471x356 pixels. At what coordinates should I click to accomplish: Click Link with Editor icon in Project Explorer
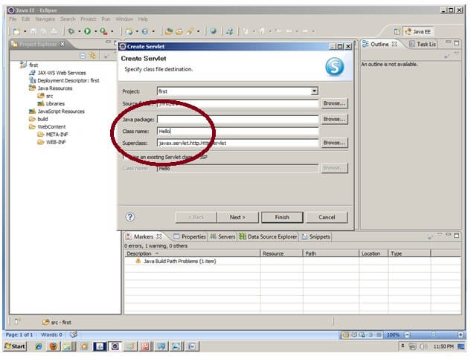point(92,56)
